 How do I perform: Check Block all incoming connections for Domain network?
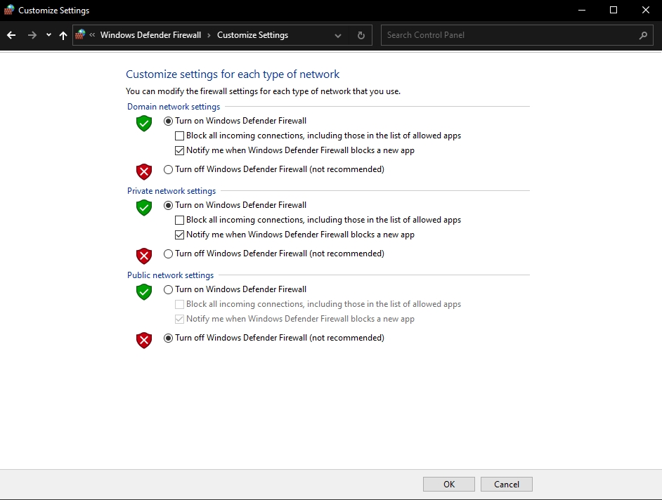(180, 136)
